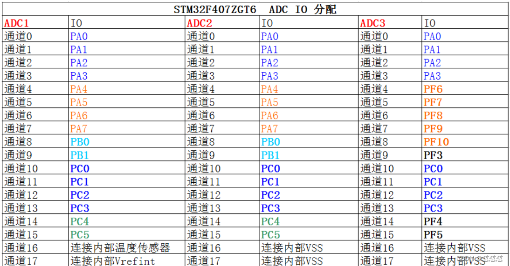Select cyan PB0 under ADC1 IO
Viewport: 510px width, 266px height.
(x=80, y=142)
